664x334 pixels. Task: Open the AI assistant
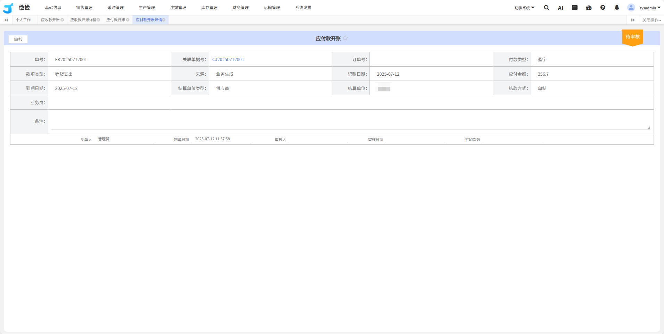[x=560, y=8]
